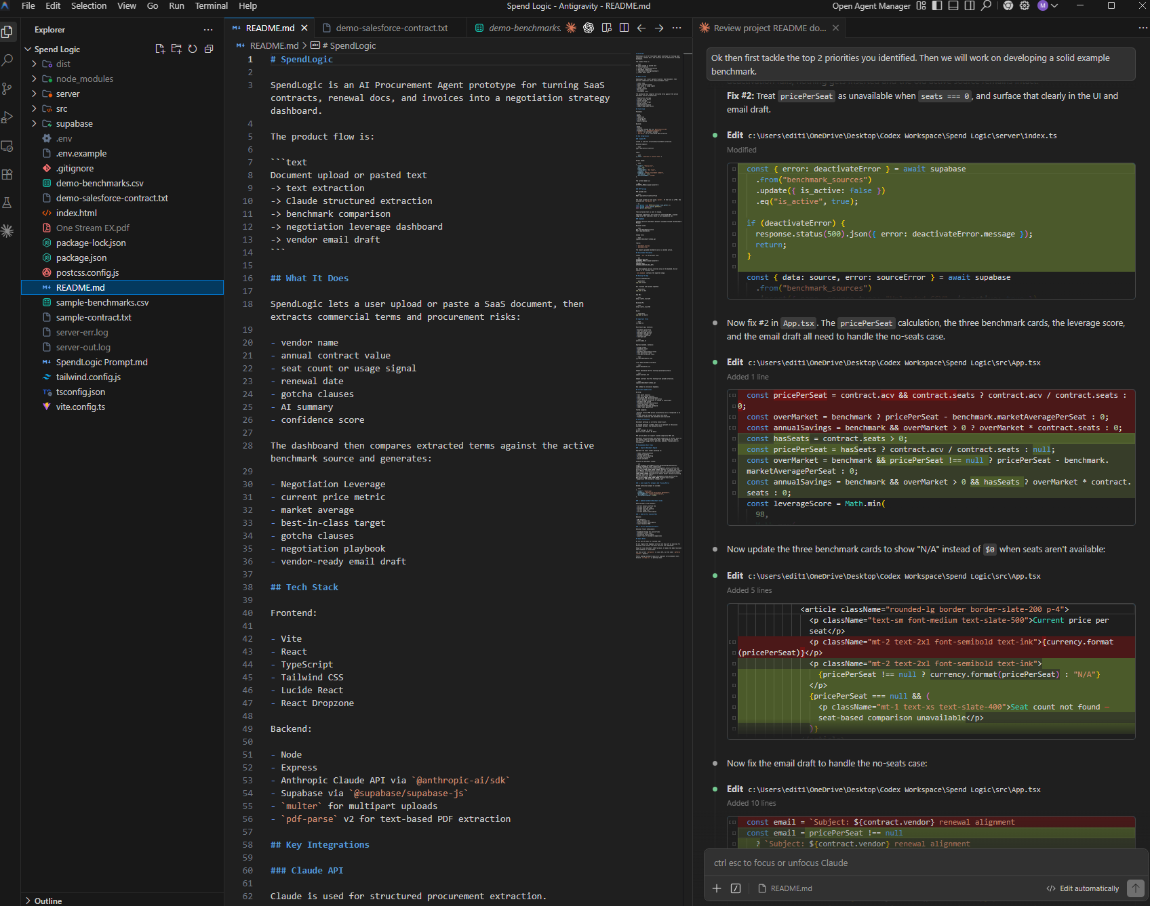Open markdown preview to the side
This screenshot has width=1150, height=906.
click(607, 28)
